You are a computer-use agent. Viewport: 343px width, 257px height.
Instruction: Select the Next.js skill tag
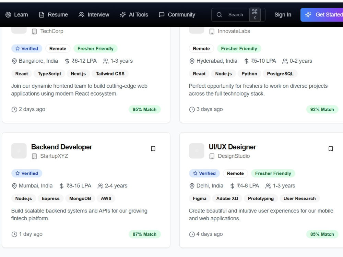(x=78, y=74)
